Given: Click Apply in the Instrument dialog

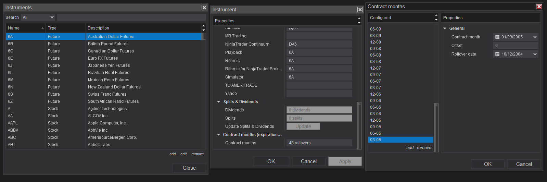Looking at the screenshot, I should point(345,161).
